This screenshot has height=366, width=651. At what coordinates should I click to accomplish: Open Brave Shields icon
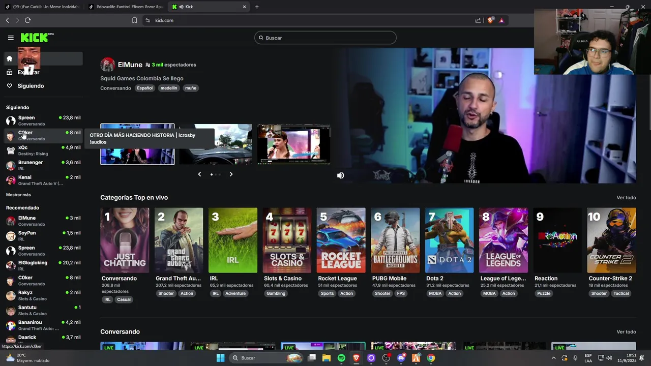[x=490, y=20]
